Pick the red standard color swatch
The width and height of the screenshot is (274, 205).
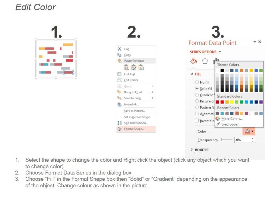(222, 102)
